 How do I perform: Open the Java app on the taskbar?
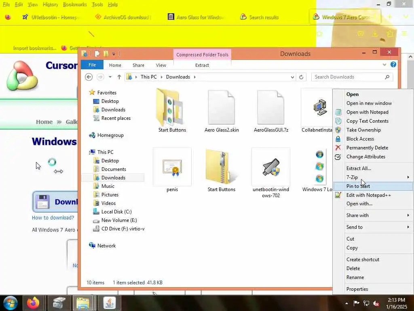[109, 303]
